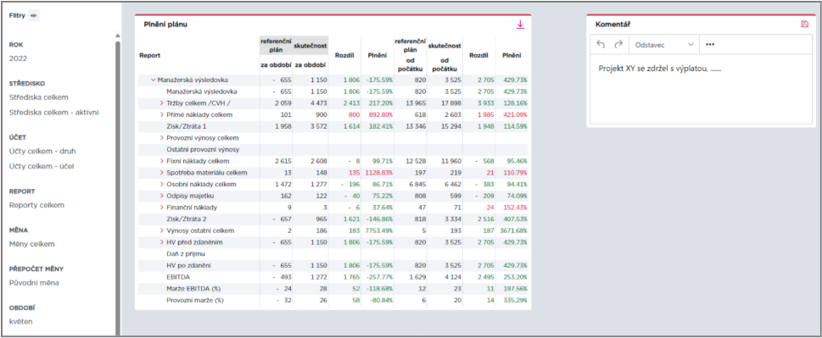This screenshot has width=822, height=338.
Task: Expand the Osobní náklady celkem row
Action: click(x=161, y=184)
